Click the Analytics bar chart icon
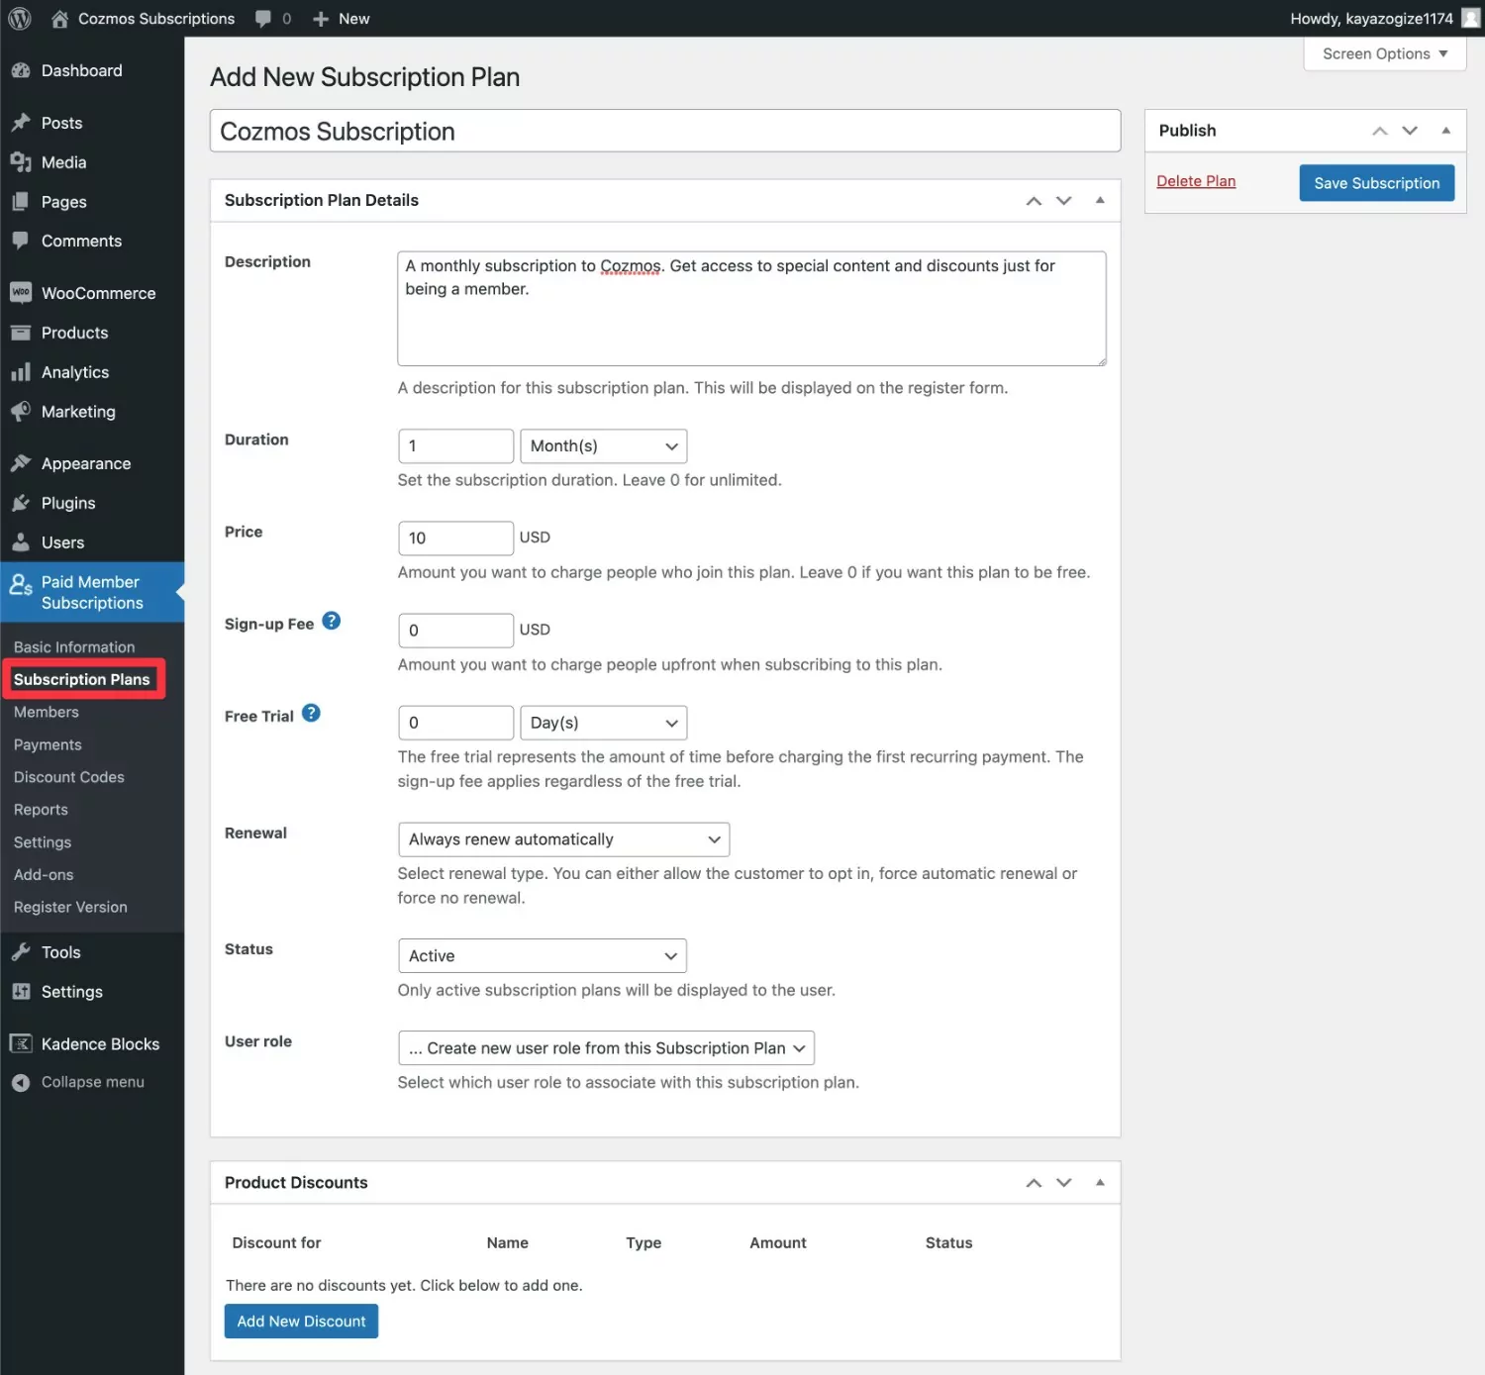This screenshot has height=1375, width=1485. [x=21, y=372]
